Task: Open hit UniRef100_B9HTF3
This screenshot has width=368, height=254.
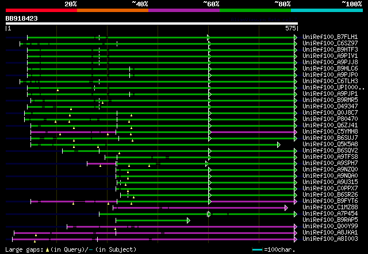Action: click(x=330, y=50)
